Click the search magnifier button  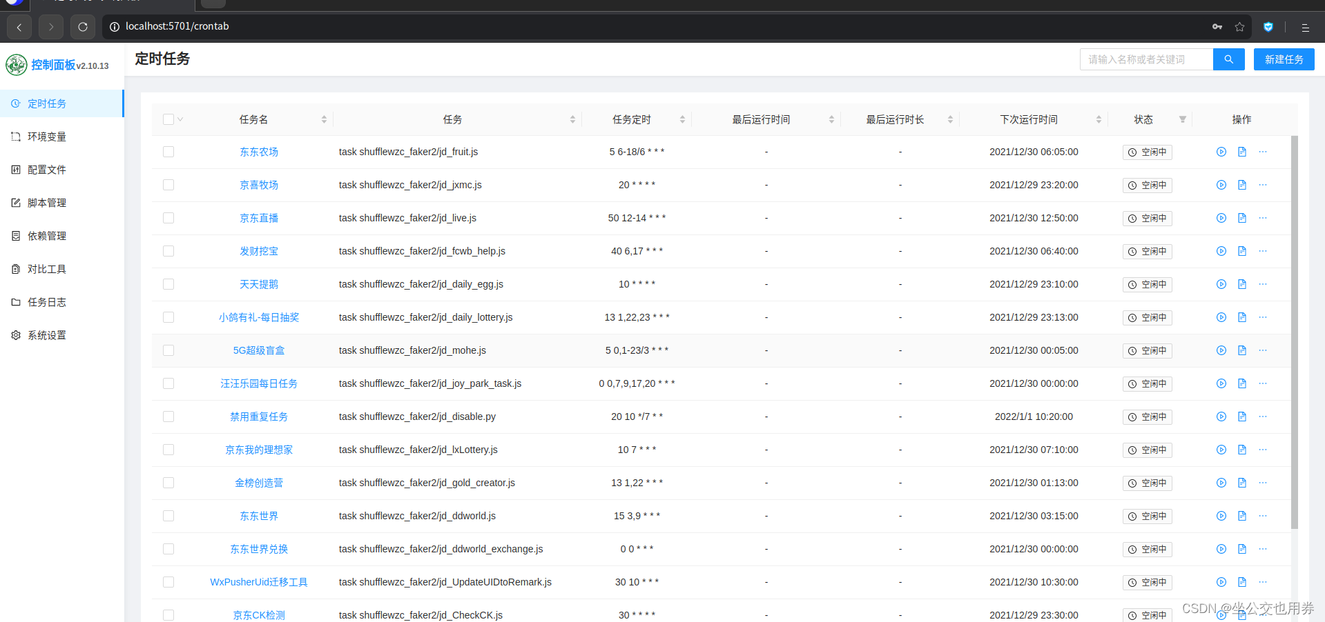point(1228,59)
